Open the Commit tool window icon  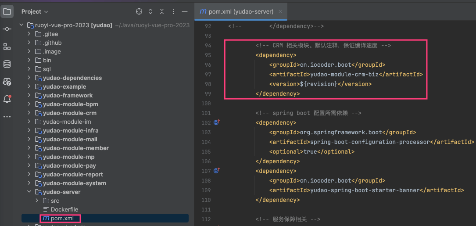coord(7,29)
